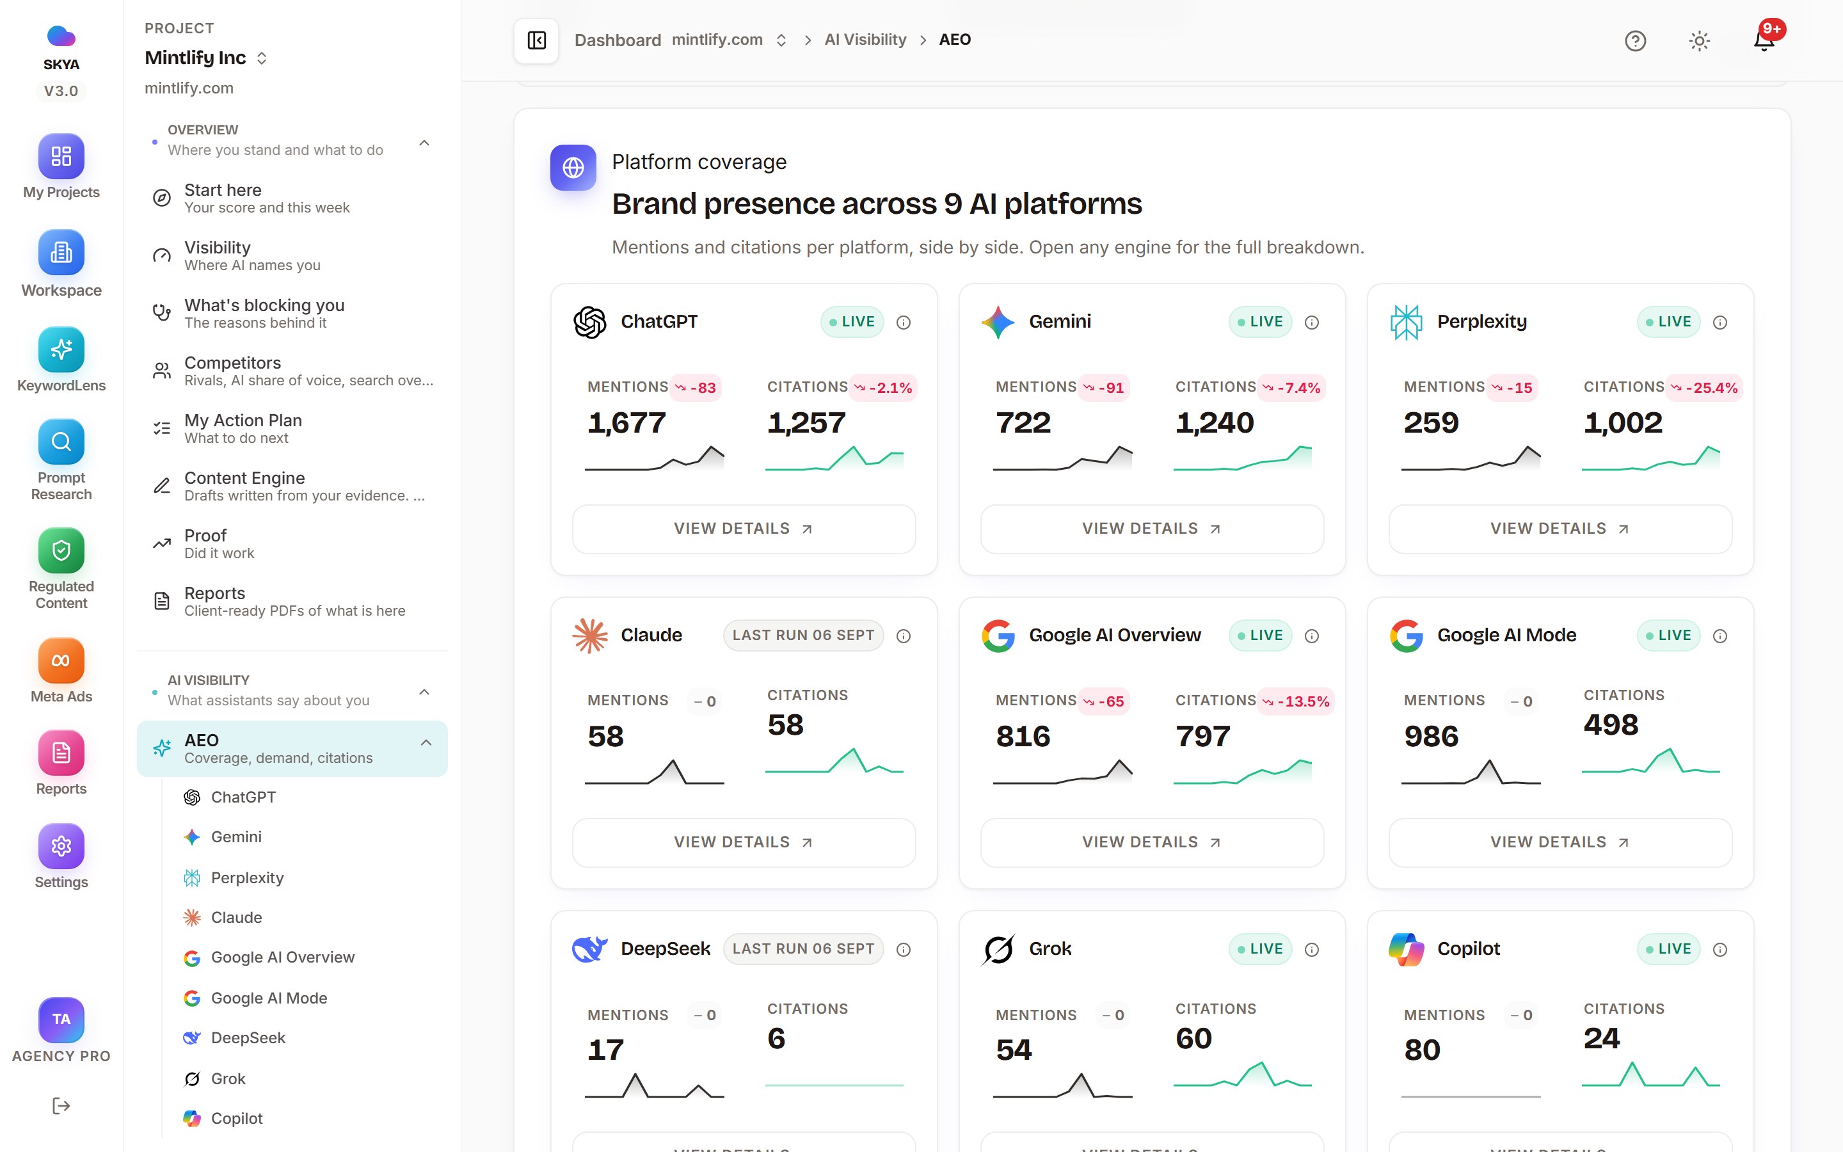
Task: Click the Platform coverage globe icon
Action: point(573,168)
